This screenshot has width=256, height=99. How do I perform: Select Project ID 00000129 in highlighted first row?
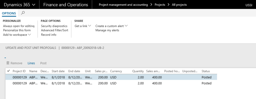(20, 77)
